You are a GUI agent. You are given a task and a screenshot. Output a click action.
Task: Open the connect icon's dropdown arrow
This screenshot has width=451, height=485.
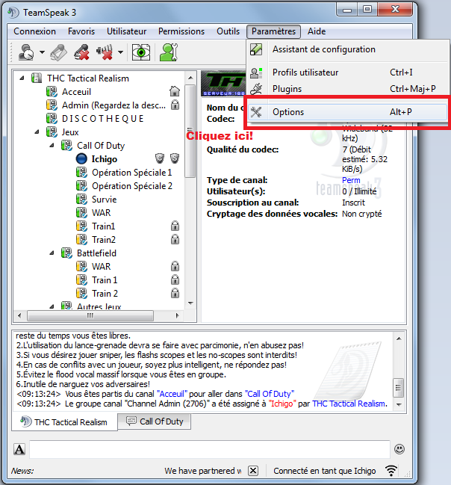point(42,52)
